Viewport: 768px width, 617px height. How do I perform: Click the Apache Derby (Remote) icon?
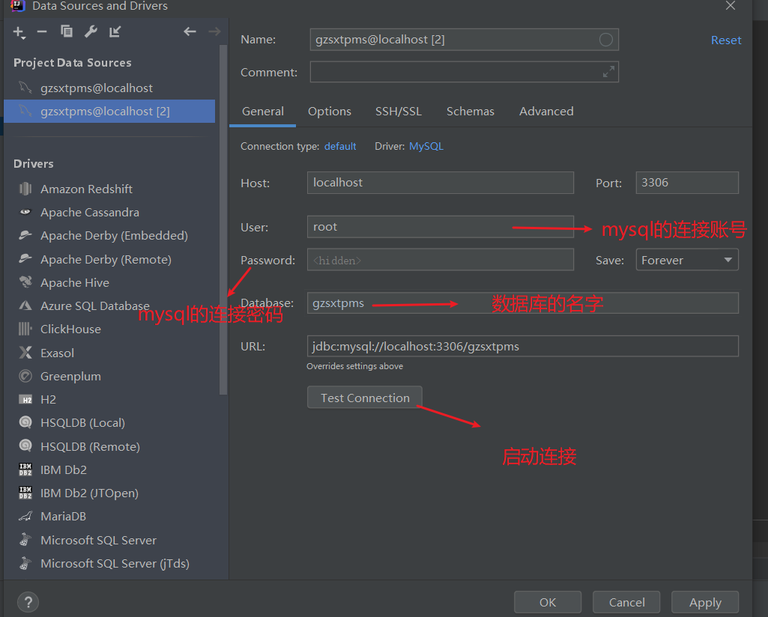25,259
